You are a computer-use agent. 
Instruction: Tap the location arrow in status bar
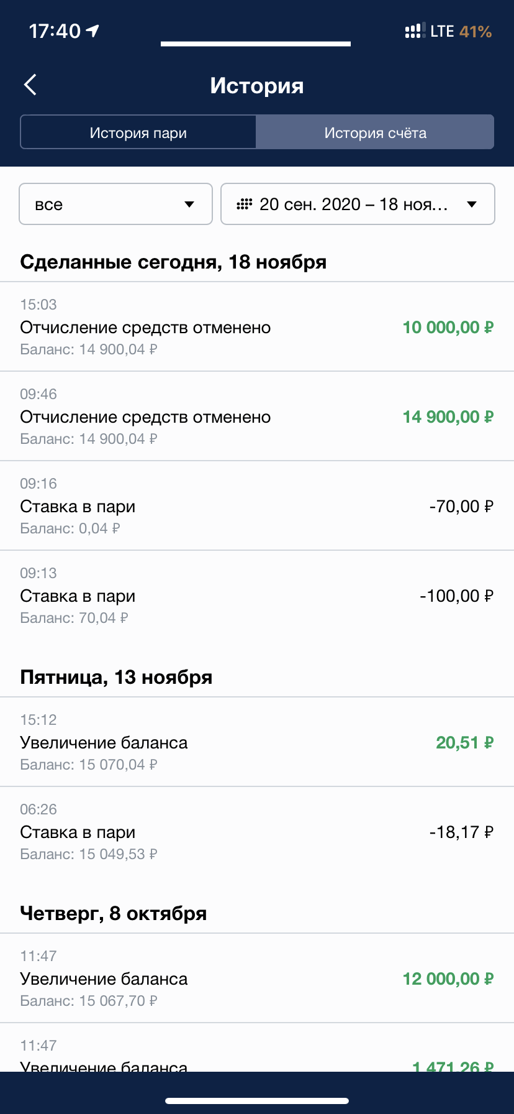93,30
